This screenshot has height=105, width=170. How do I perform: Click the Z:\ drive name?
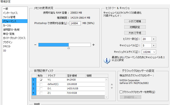click(49, 93)
